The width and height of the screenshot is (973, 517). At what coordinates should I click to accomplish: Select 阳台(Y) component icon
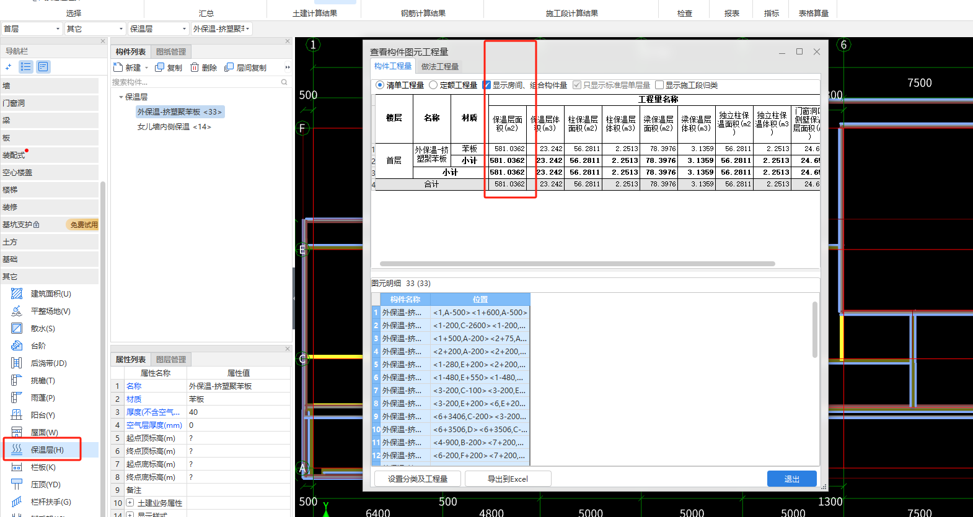(x=17, y=415)
